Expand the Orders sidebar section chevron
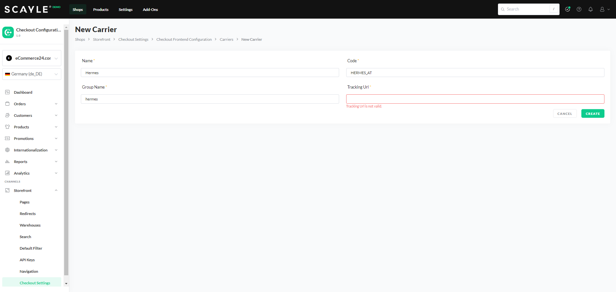 click(x=56, y=104)
